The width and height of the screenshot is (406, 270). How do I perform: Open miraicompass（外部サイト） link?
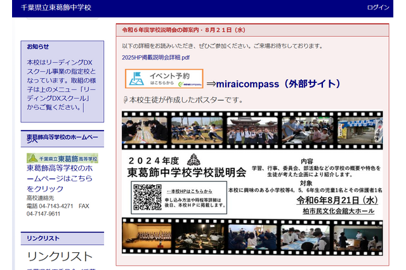278,84
